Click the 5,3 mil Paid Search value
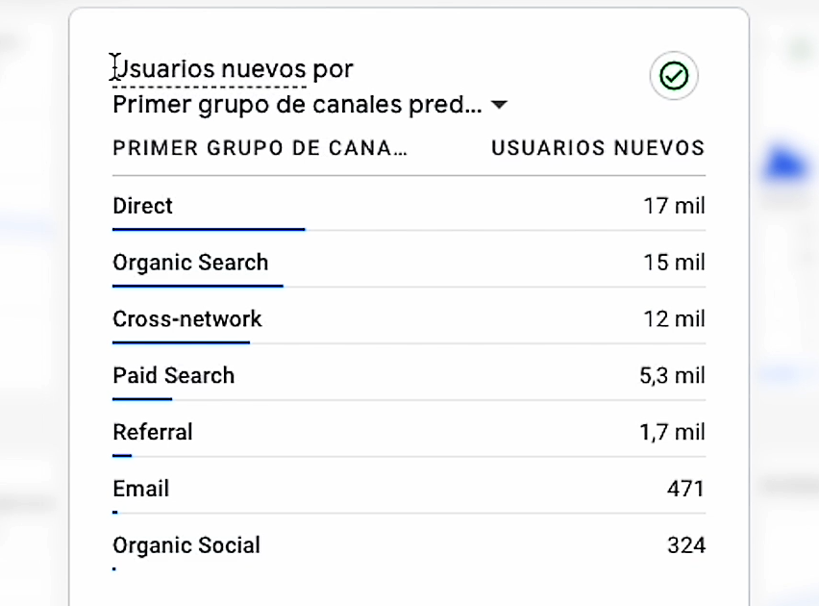 tap(672, 376)
